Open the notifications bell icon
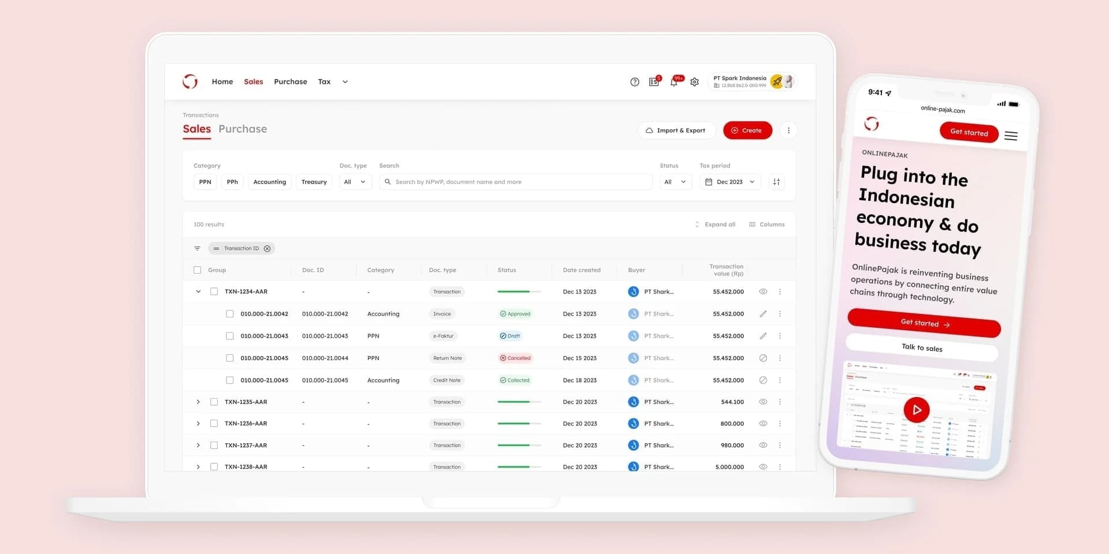The image size is (1109, 554). coord(673,82)
